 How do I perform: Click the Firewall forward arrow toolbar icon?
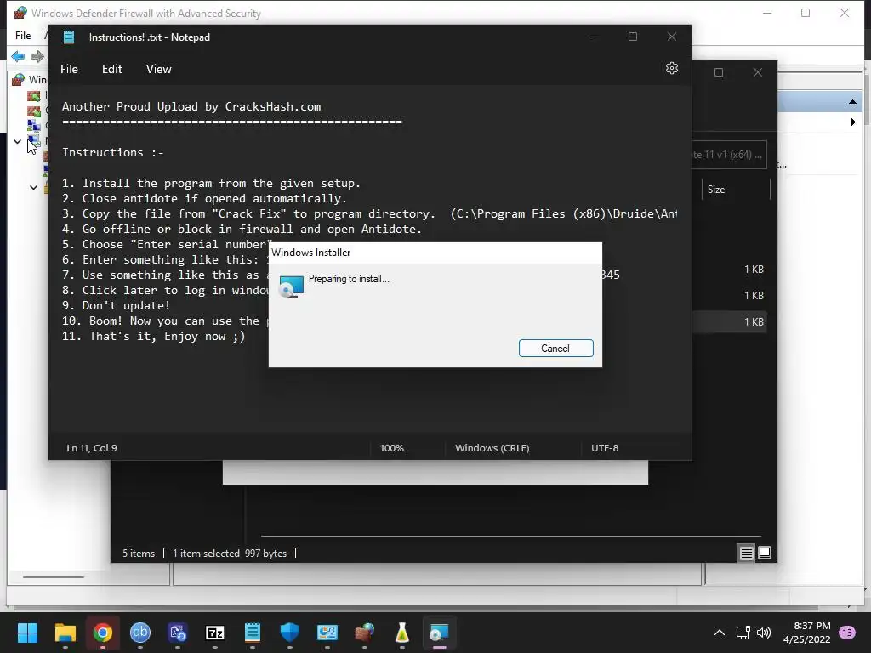[x=37, y=56]
